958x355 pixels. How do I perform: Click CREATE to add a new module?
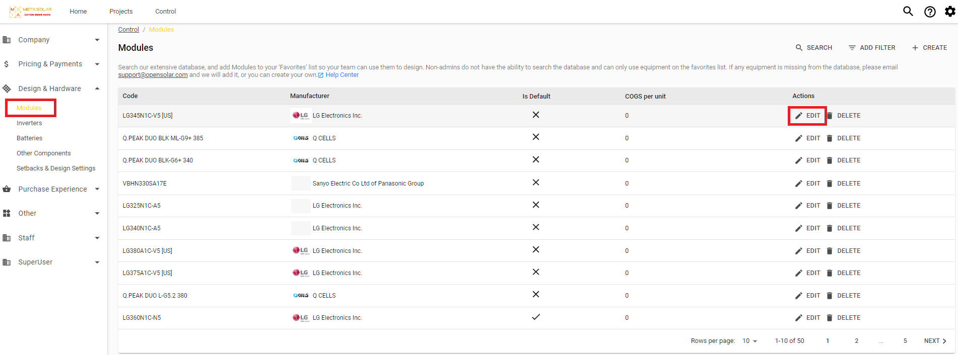click(x=929, y=48)
